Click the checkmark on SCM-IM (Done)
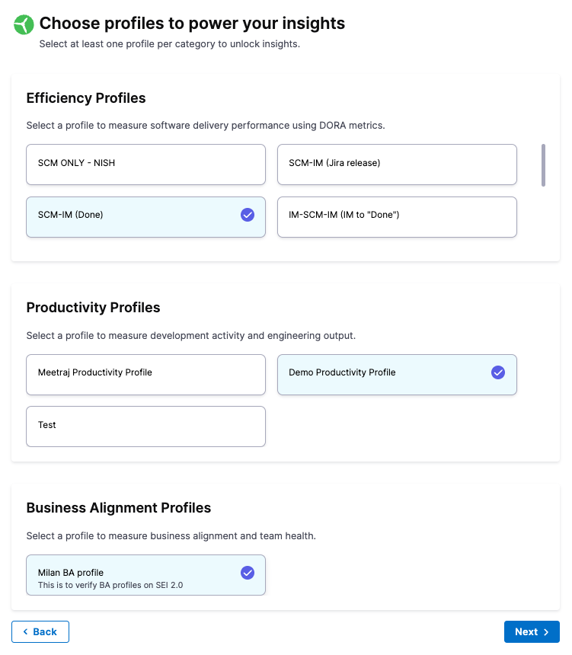 (x=248, y=215)
